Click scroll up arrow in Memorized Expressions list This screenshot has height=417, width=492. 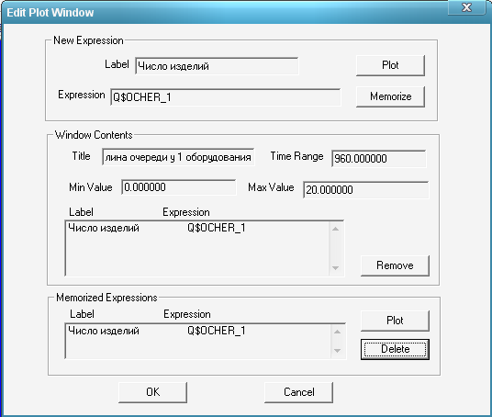(337, 332)
